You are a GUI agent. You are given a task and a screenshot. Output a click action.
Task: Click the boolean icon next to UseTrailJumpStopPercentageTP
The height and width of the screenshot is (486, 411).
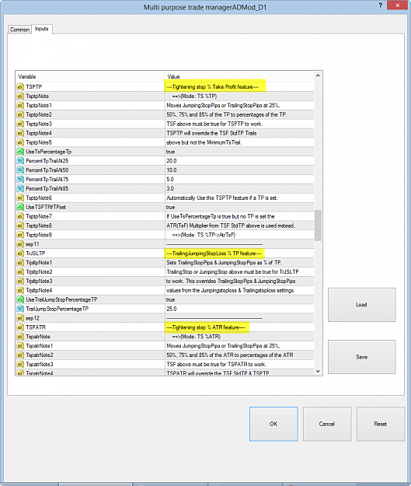[20, 299]
